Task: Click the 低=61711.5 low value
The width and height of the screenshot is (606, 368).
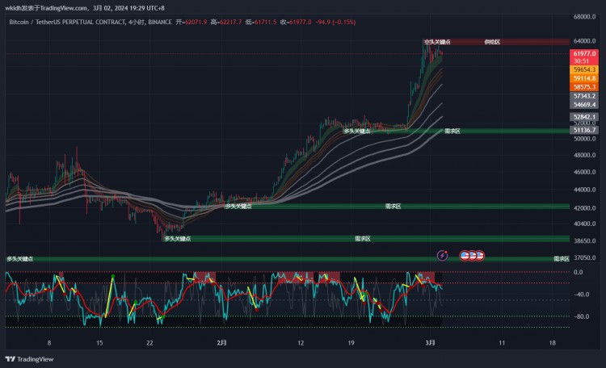Action: click(x=261, y=22)
